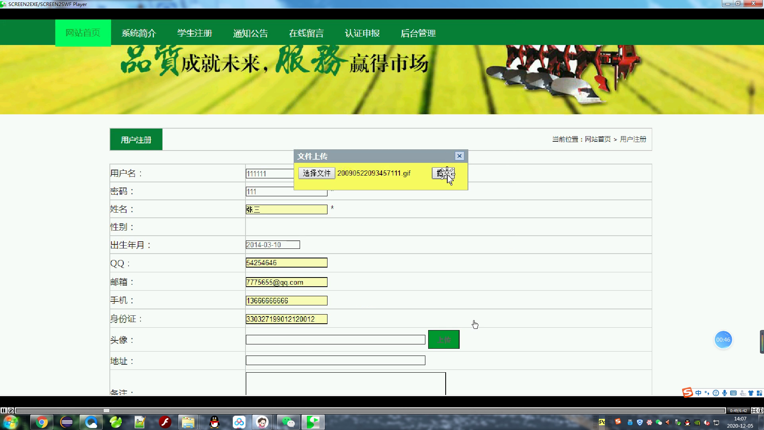
Task: Click the player seek bar handle
Action: coord(106,410)
